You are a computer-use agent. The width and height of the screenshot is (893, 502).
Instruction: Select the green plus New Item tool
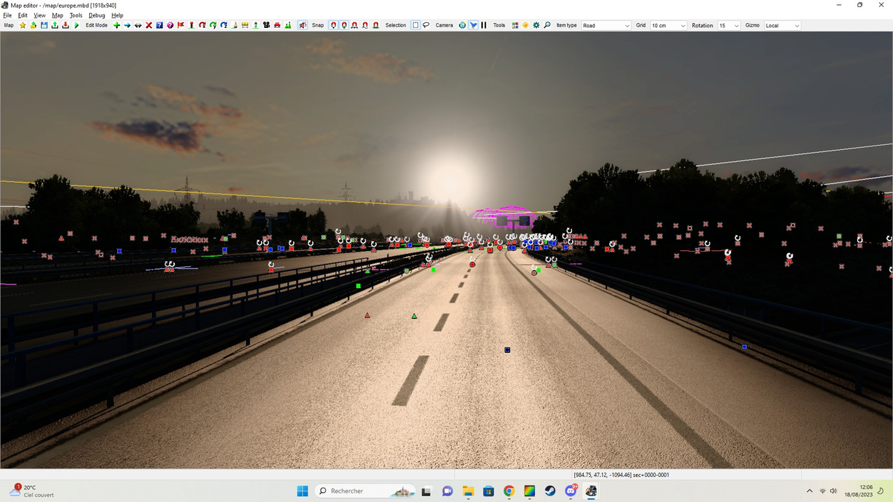click(117, 25)
